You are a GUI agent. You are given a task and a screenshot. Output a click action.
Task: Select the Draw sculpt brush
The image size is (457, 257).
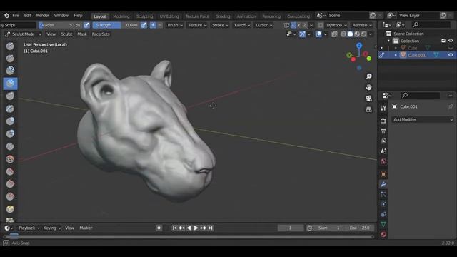pyautogui.click(x=10, y=46)
